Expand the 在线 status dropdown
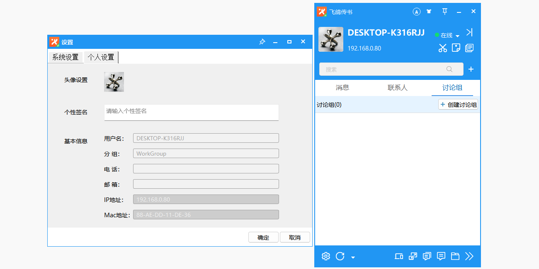The image size is (539, 269). [447, 35]
